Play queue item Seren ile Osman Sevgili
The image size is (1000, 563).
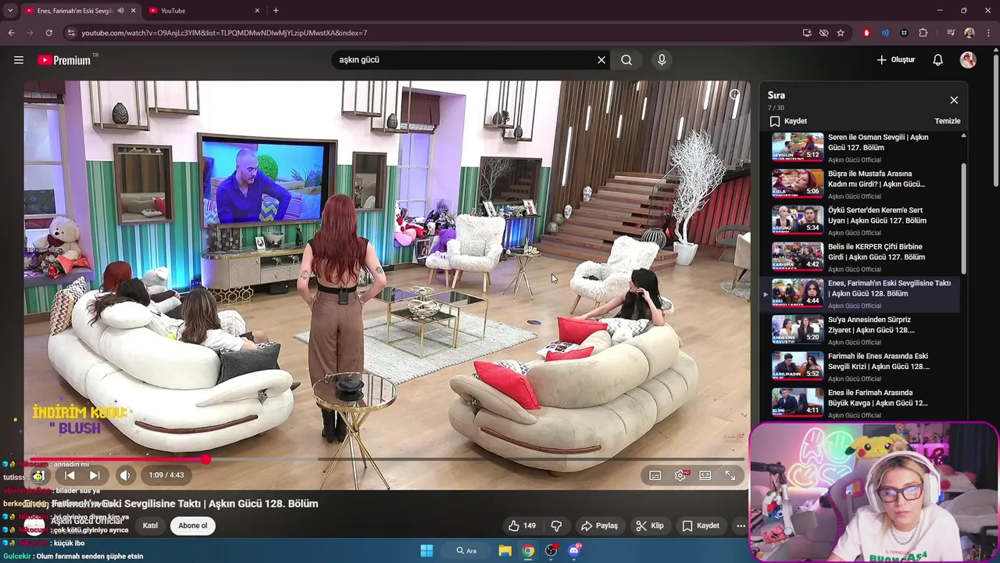pyautogui.click(x=863, y=148)
